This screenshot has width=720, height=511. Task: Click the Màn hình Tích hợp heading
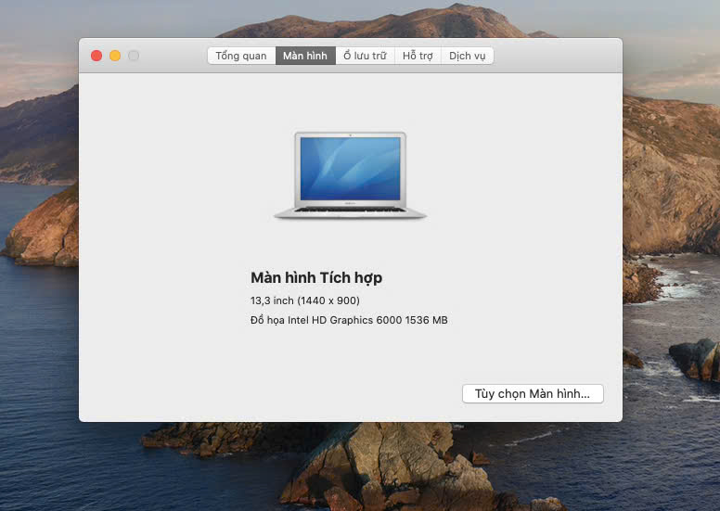tap(316, 278)
